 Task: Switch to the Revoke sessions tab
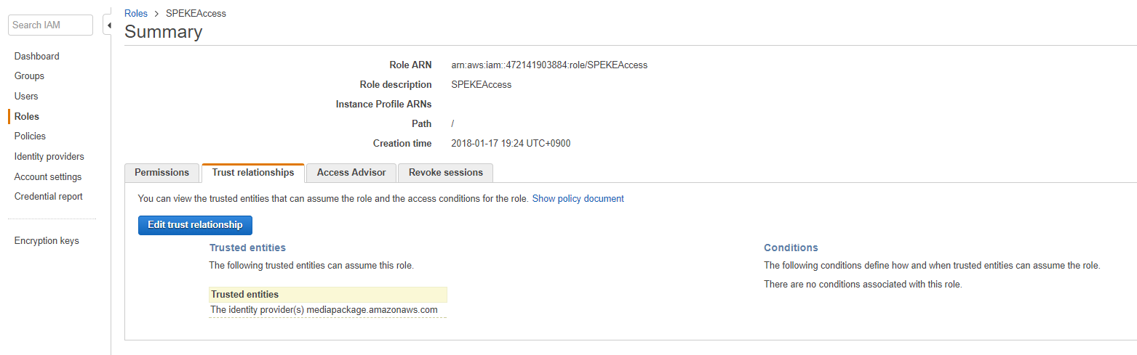click(446, 173)
